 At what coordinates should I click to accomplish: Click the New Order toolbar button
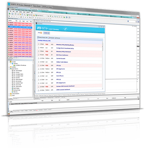pyautogui.click(x=30, y=15)
